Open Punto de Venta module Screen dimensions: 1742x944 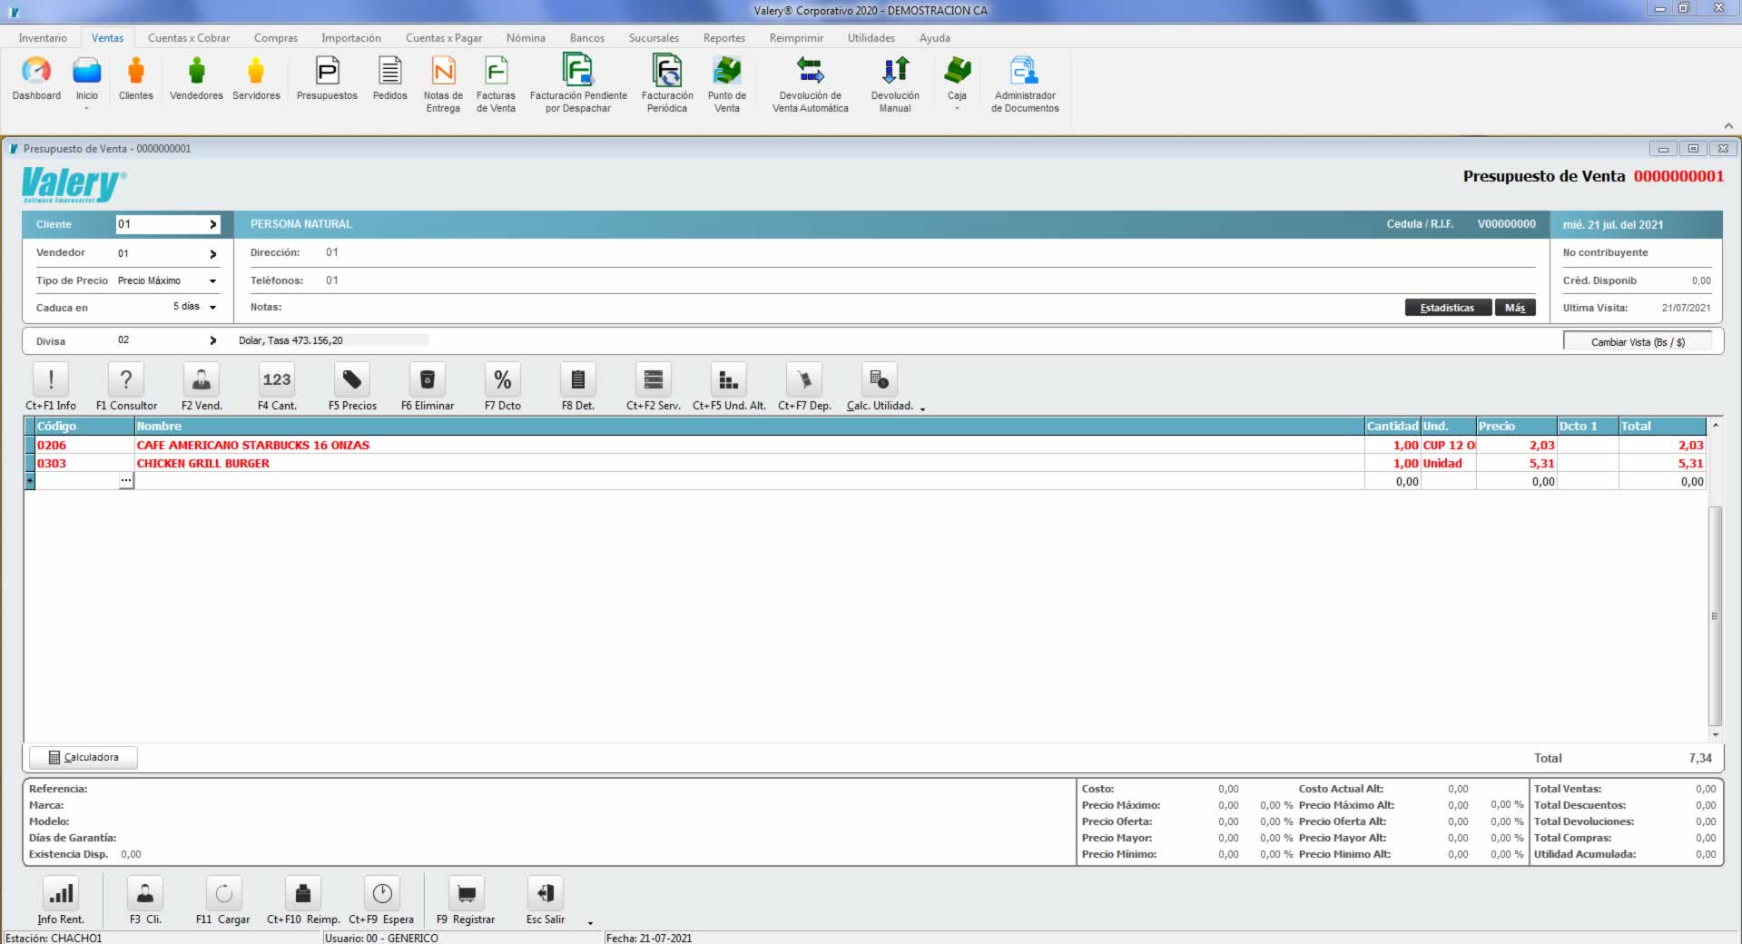tap(726, 73)
